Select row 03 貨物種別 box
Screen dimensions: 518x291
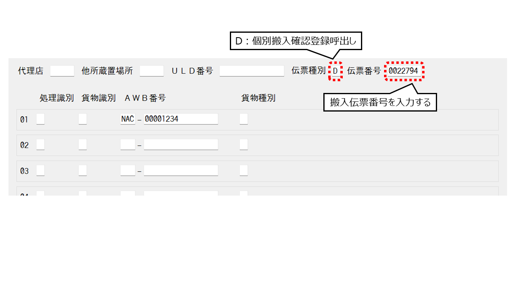[244, 171]
